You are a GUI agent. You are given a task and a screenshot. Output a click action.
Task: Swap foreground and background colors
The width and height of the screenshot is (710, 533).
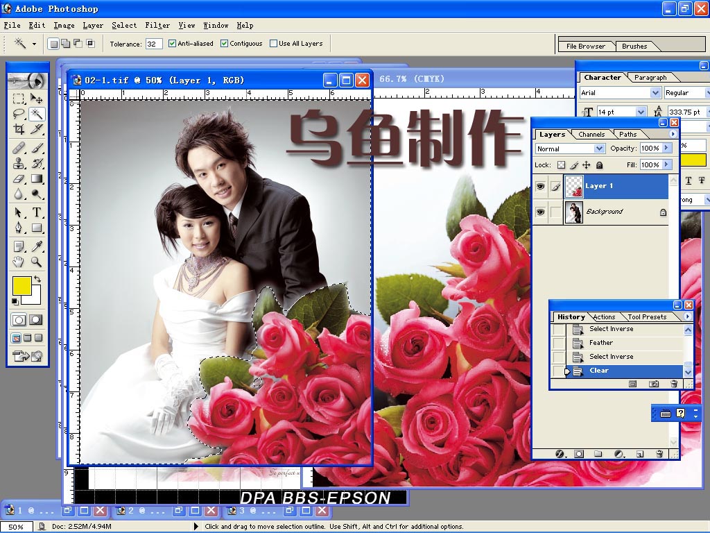click(x=37, y=279)
